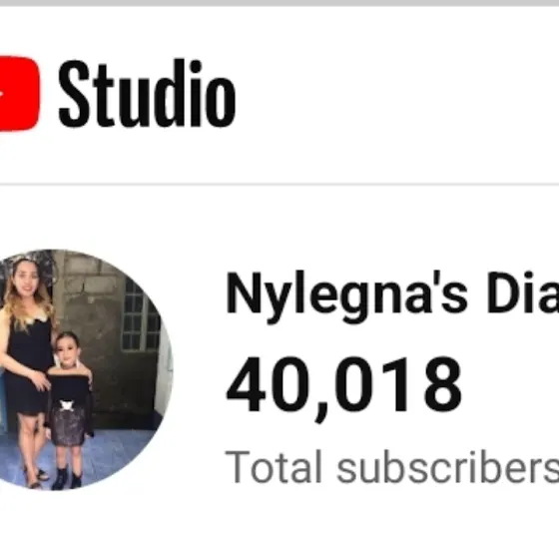Click the word Nylegna's in the channel title
Image resolution: width=559 pixels, height=559 pixels.
click(x=346, y=296)
